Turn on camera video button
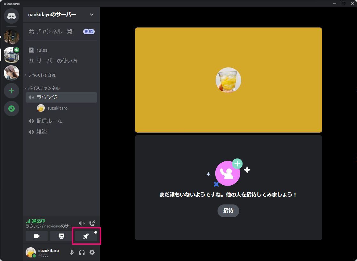The width and height of the screenshot is (357, 261). click(37, 236)
